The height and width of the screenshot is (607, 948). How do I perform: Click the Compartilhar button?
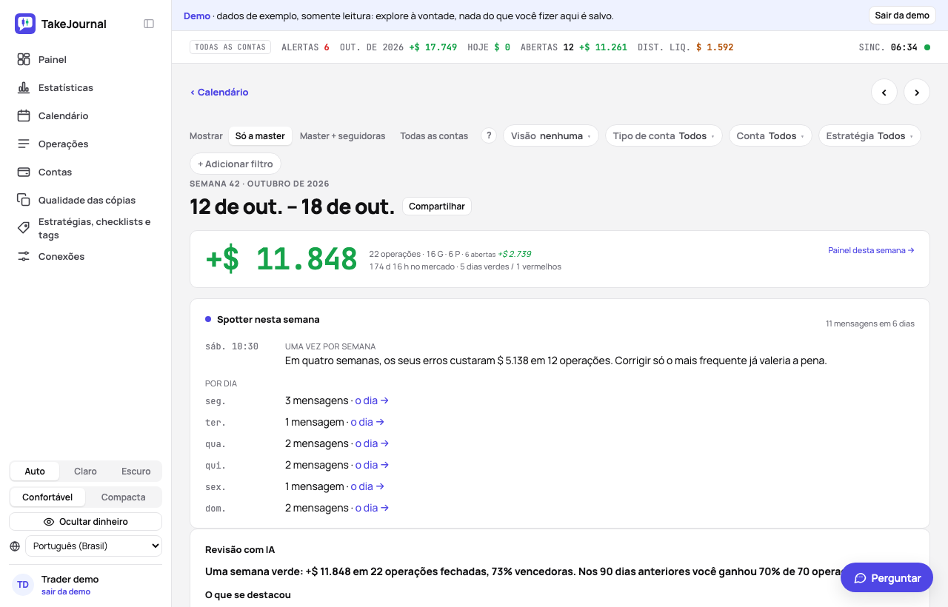(437, 207)
